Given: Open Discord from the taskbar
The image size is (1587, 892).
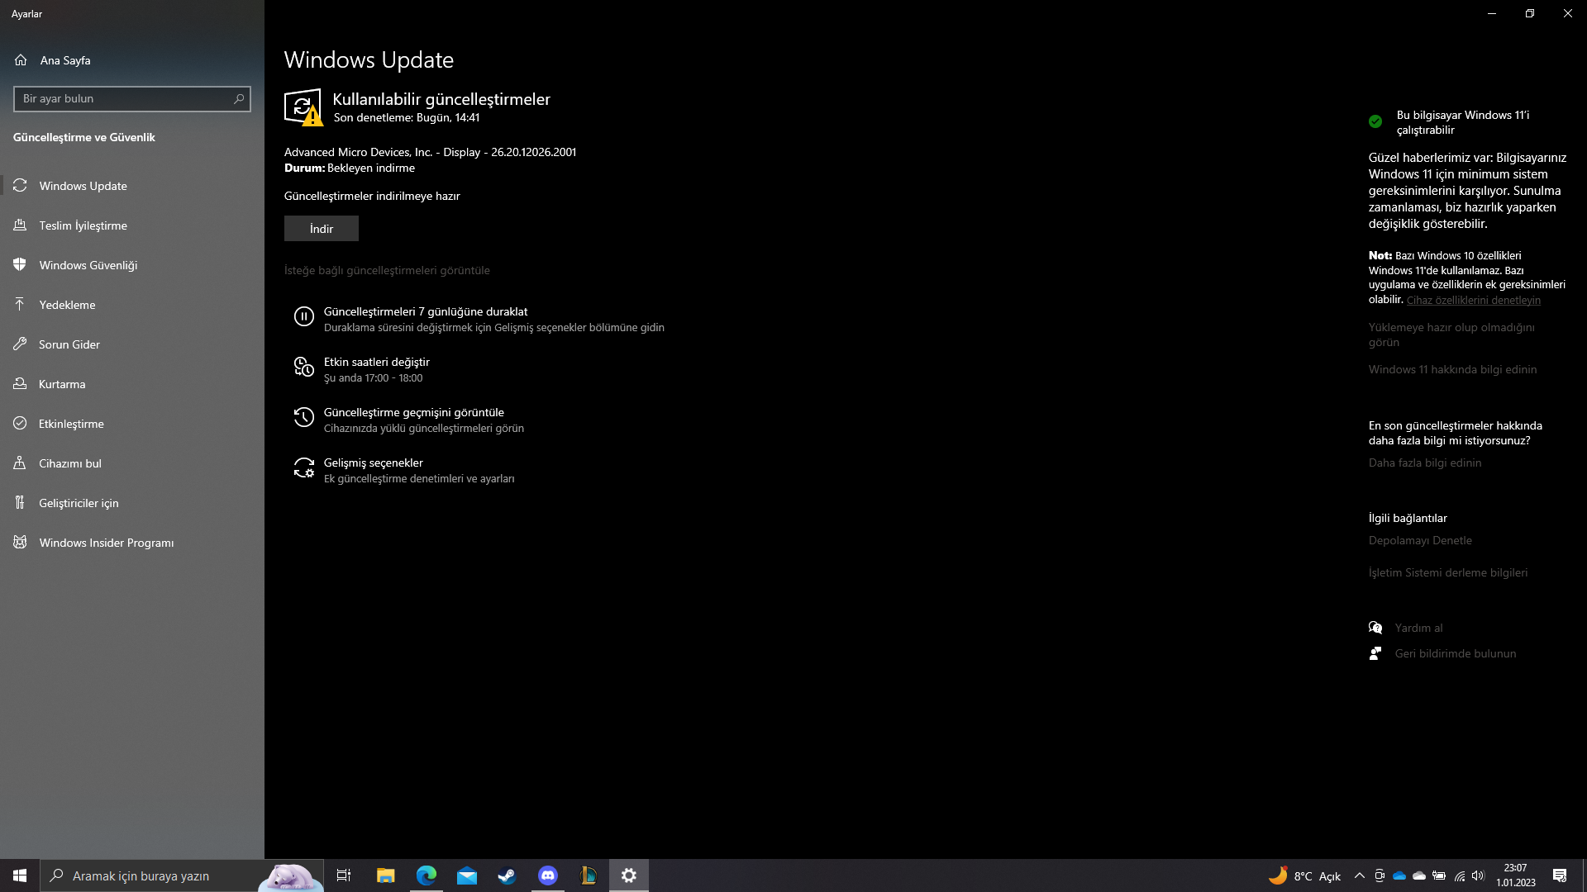Looking at the screenshot, I should (x=547, y=875).
